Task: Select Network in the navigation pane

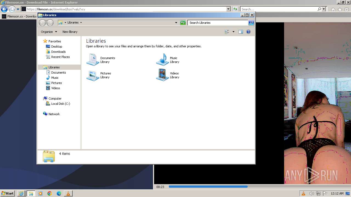Action: point(54,114)
